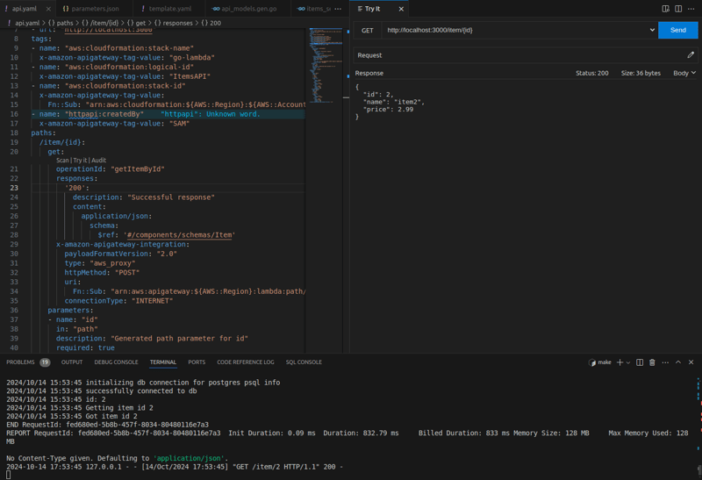
Task: Click the Scan code lens link
Action: 62,161
